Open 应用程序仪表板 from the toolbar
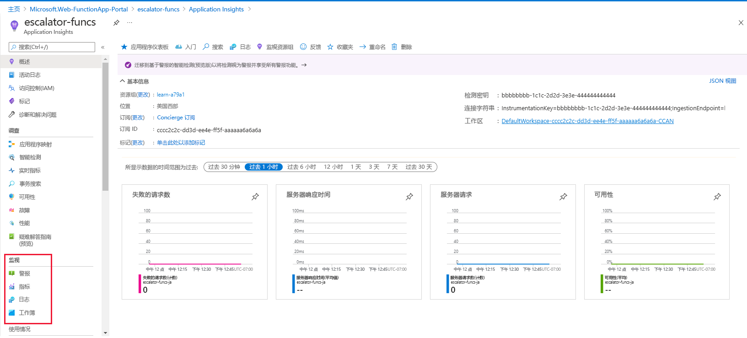The height and width of the screenshot is (338, 747). tap(145, 47)
